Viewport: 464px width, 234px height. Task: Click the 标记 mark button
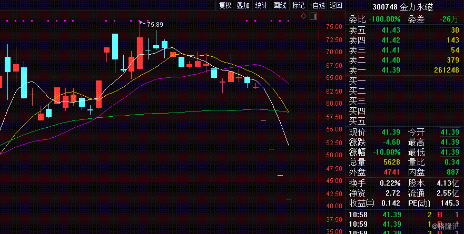298,5
